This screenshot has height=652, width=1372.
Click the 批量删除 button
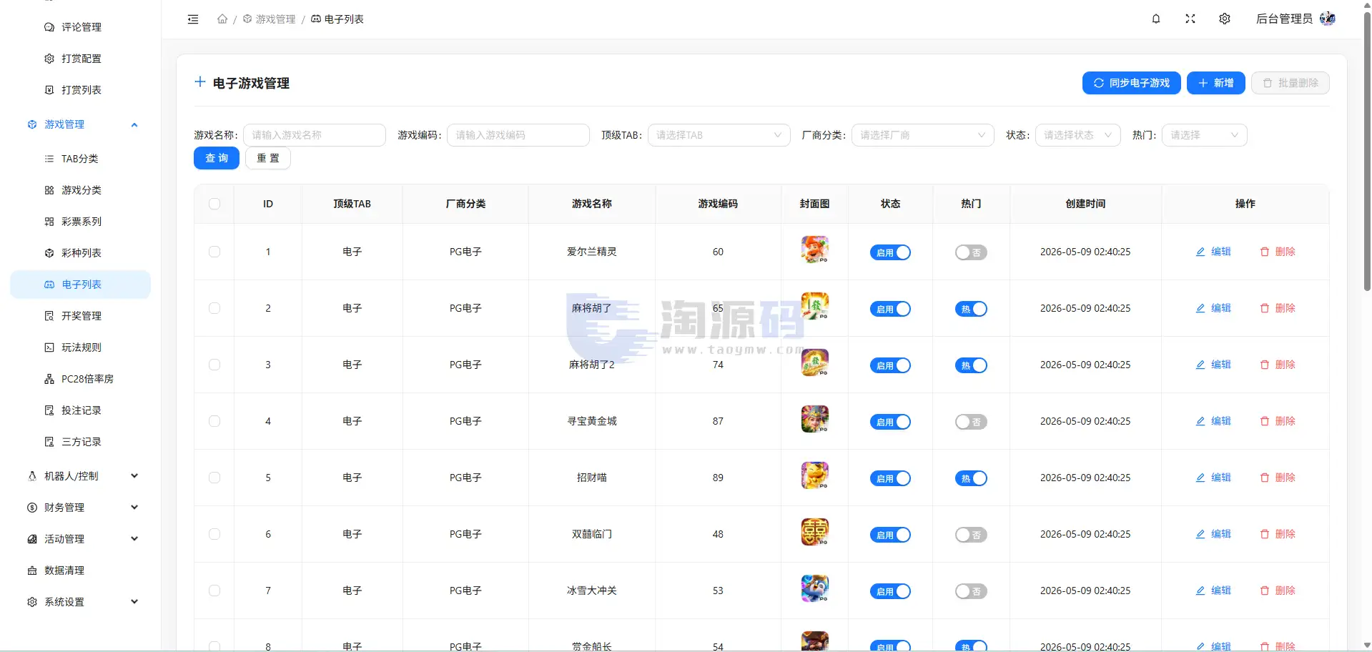[1290, 83]
